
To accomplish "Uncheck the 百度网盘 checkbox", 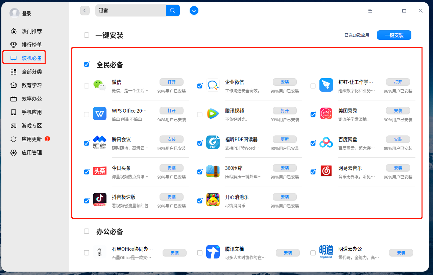I will [313, 143].
